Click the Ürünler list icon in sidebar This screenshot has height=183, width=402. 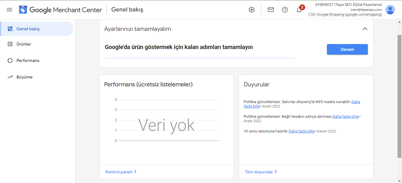(10, 44)
